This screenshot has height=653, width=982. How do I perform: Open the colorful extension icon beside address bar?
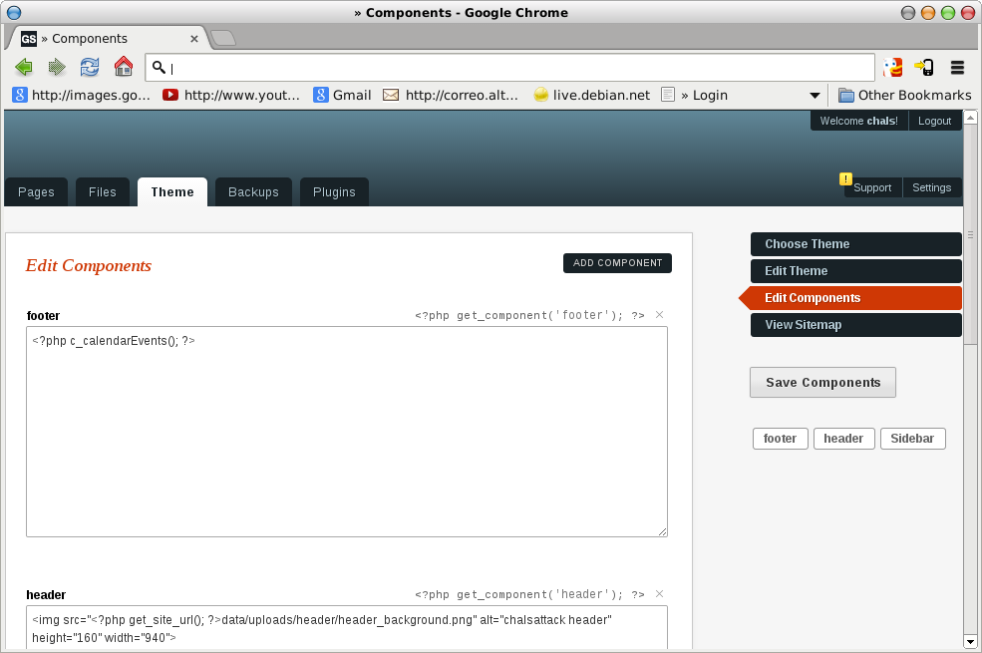[892, 67]
